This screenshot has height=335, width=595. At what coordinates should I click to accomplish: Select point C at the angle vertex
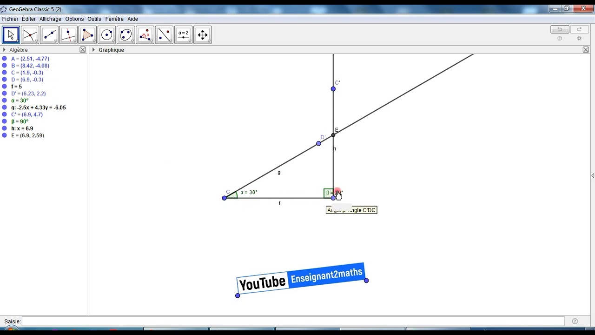click(225, 198)
